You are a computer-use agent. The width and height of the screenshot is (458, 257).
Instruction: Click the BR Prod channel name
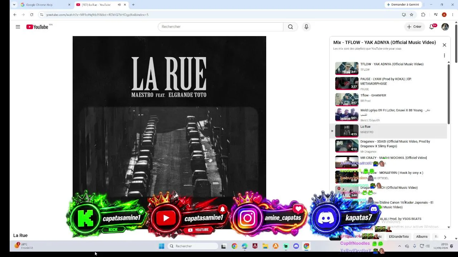coord(365,101)
